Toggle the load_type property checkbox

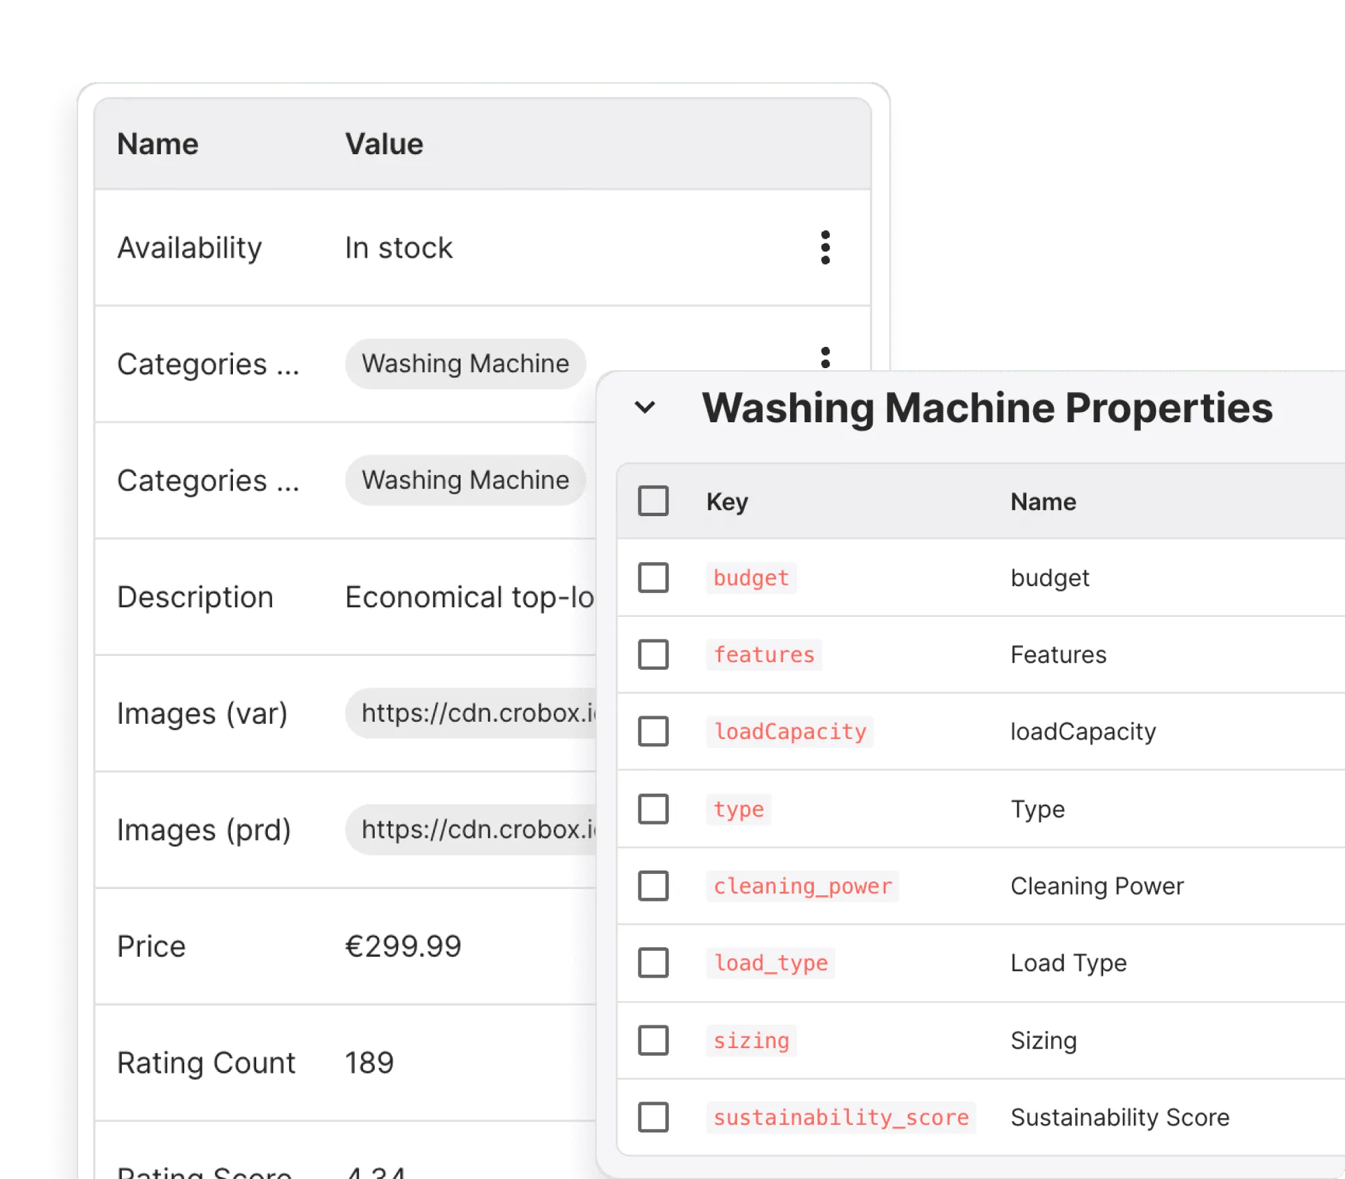pyautogui.click(x=653, y=963)
